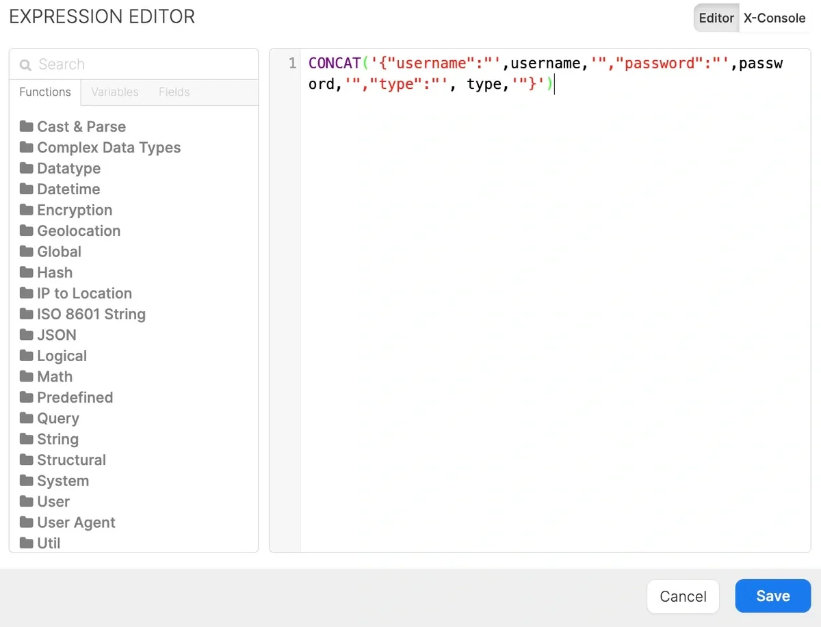This screenshot has width=821, height=627.
Task: Click the Datetime folder icon
Action: coord(26,189)
